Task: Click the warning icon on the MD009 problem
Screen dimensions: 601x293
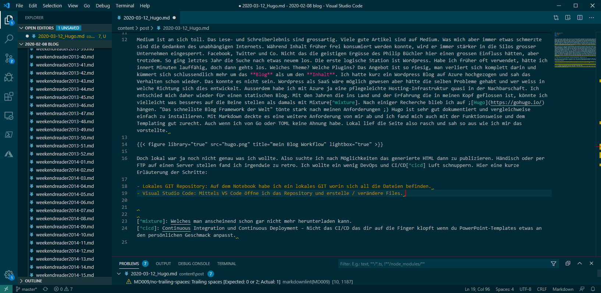Action: [129, 282]
